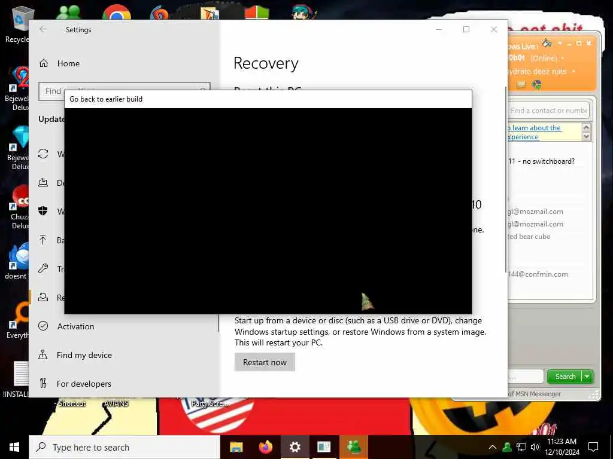The height and width of the screenshot is (459, 613).
Task: Click learn about the experience link
Action: [x=534, y=132]
